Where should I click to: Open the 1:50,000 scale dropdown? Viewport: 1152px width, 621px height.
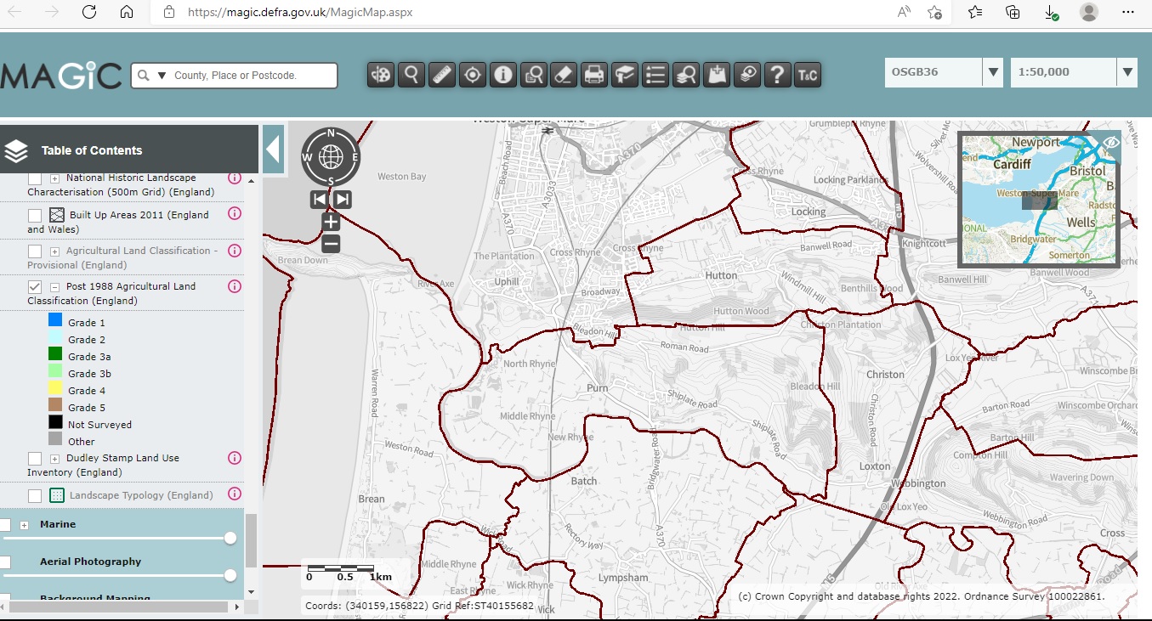tap(1127, 73)
